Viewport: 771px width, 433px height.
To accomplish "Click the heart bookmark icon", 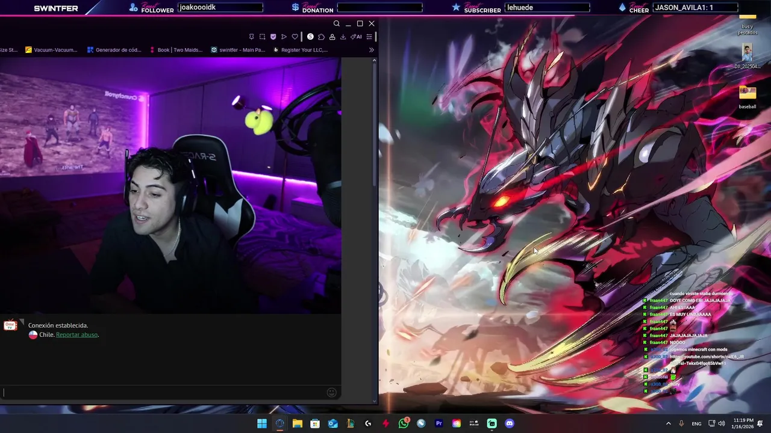I will coord(295,37).
